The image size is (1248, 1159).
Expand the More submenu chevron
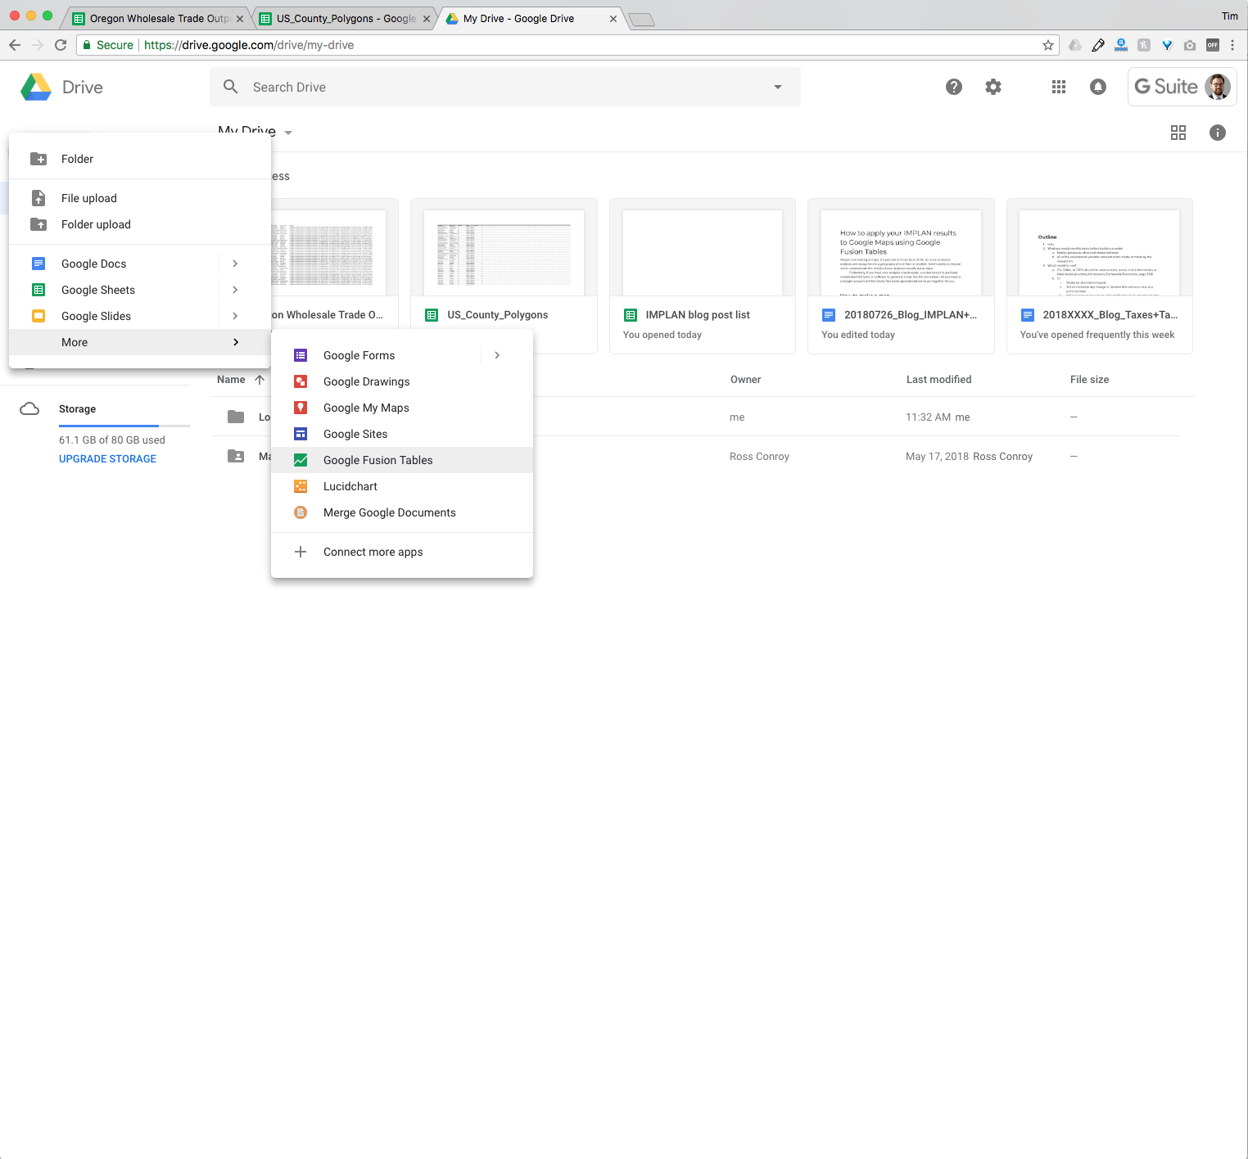click(x=235, y=342)
